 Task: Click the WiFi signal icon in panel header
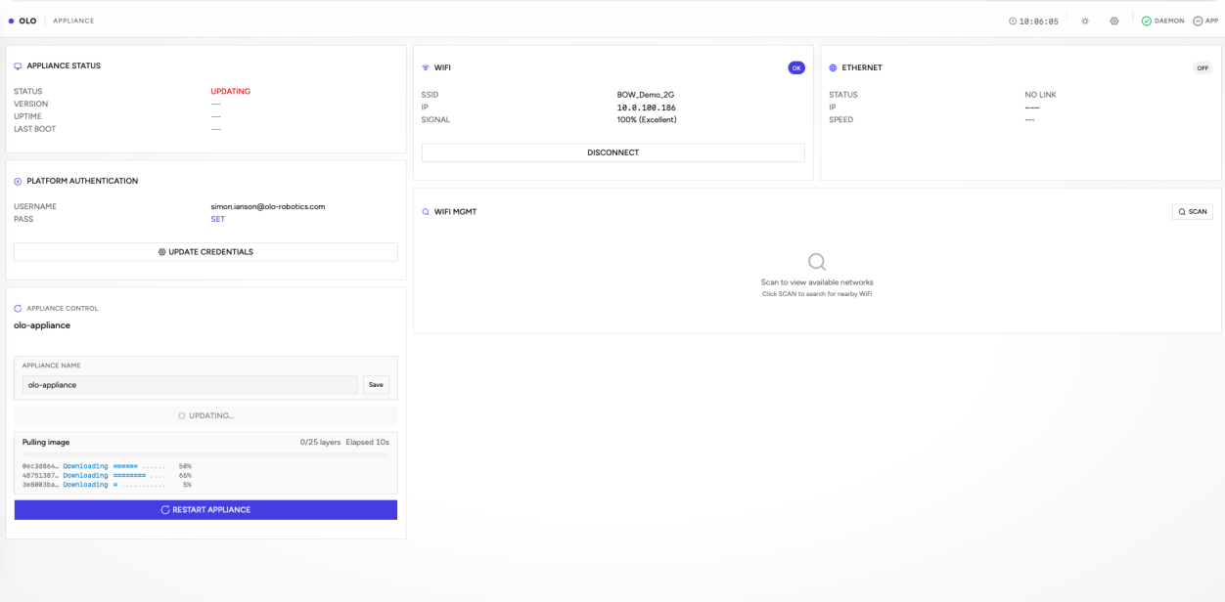click(x=426, y=68)
